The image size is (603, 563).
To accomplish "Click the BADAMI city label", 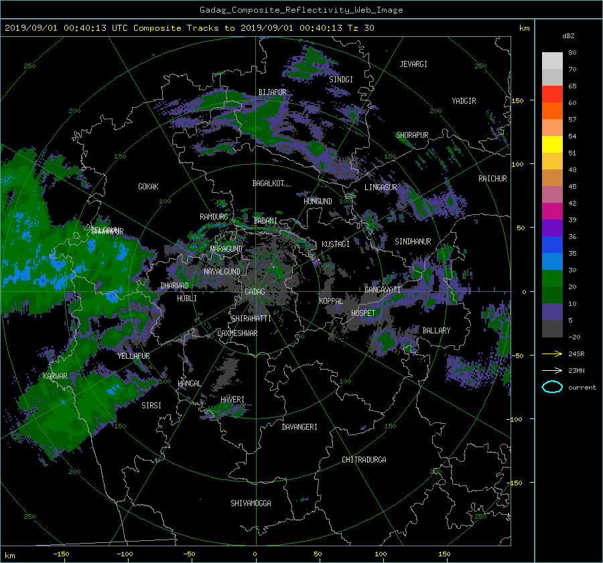I will coord(265,221).
